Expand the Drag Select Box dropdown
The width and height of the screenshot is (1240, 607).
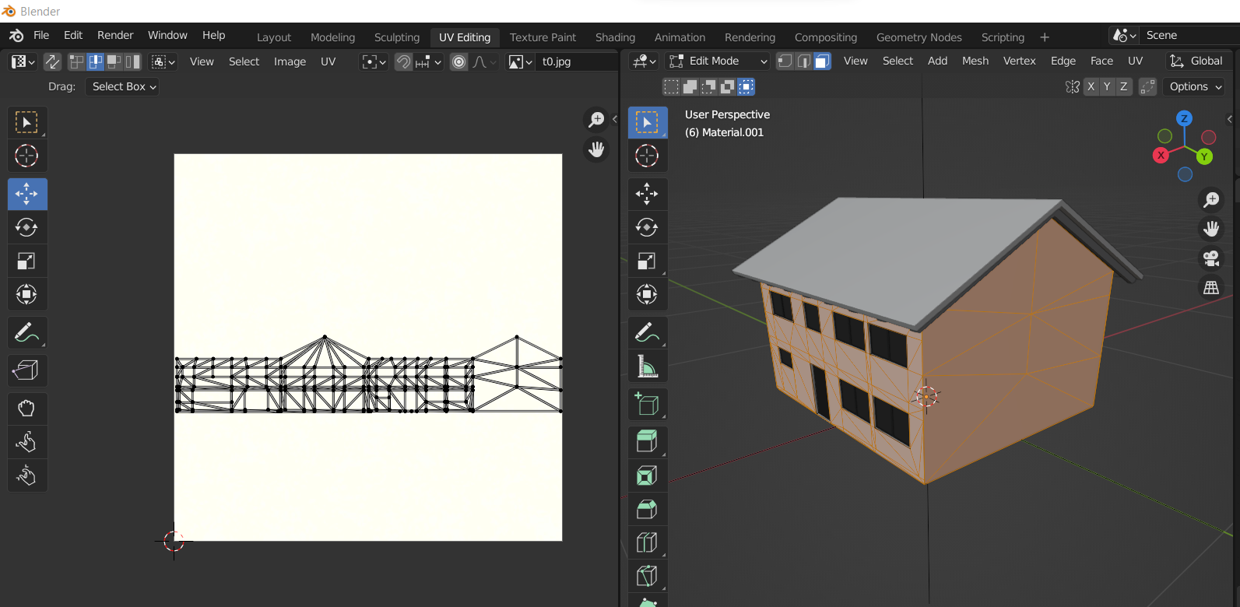coord(124,86)
